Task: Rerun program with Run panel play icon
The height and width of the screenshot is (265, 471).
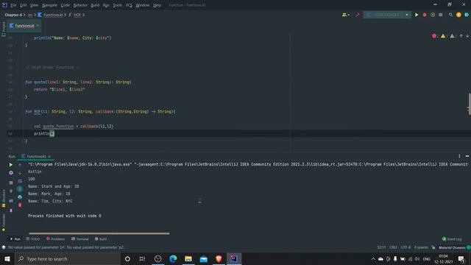Action: 11,165
